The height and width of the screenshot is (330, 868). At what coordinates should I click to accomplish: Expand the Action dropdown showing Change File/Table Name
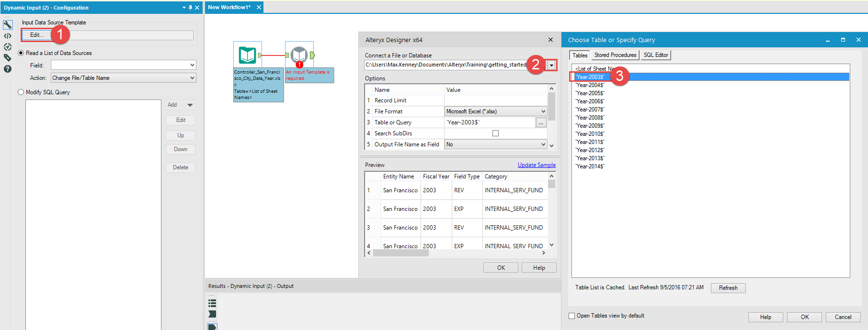192,78
